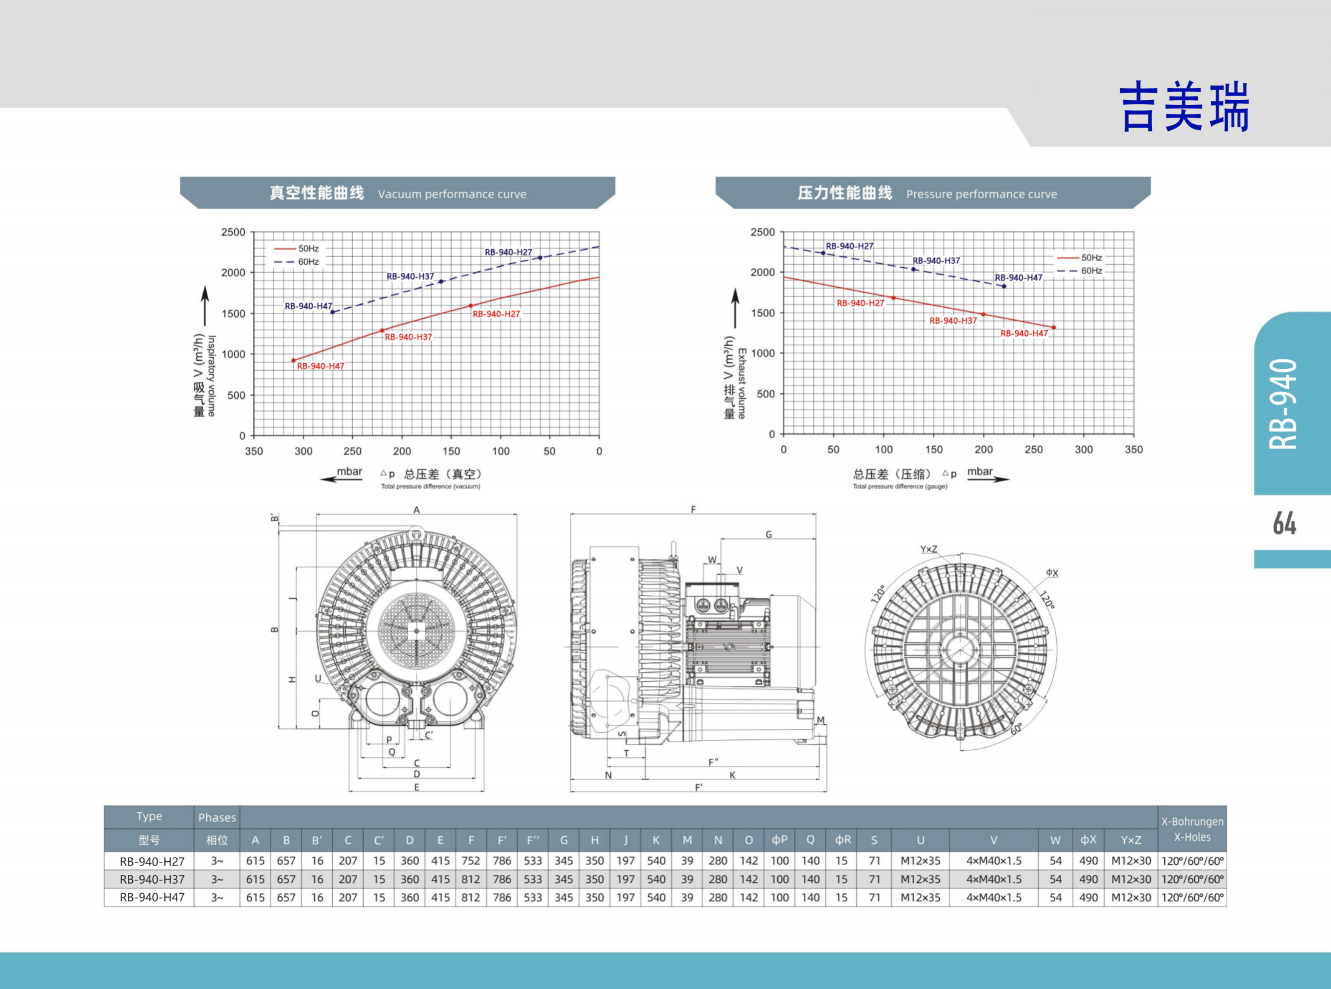Click the 60Hz legend entry in vacuum chart
1331x989 pixels.
(296, 262)
